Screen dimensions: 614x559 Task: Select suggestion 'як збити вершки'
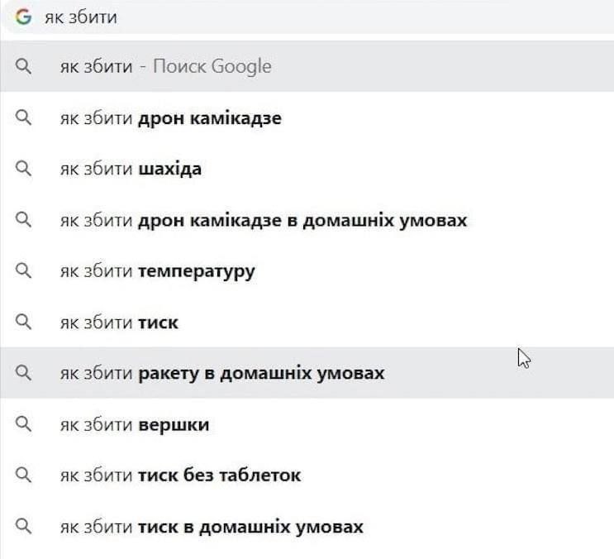point(307,424)
